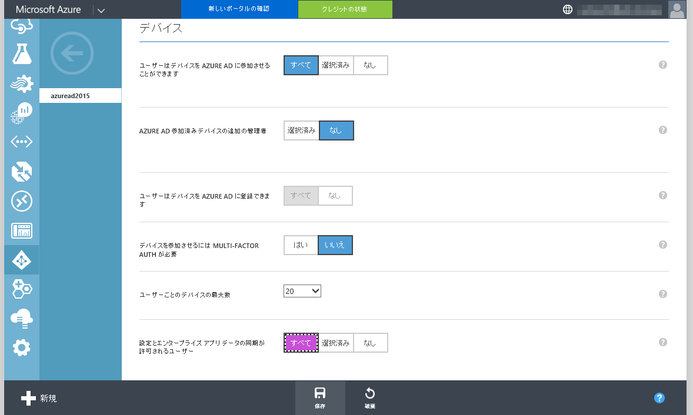Open the highlighted Active Directory sidebar icon
The height and width of the screenshot is (415, 693).
click(21, 259)
